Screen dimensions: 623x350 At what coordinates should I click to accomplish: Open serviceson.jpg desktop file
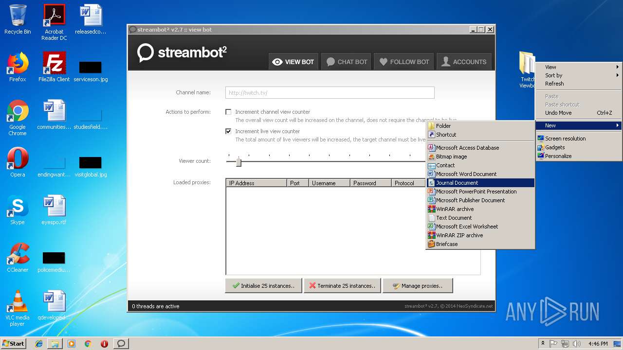click(x=91, y=70)
